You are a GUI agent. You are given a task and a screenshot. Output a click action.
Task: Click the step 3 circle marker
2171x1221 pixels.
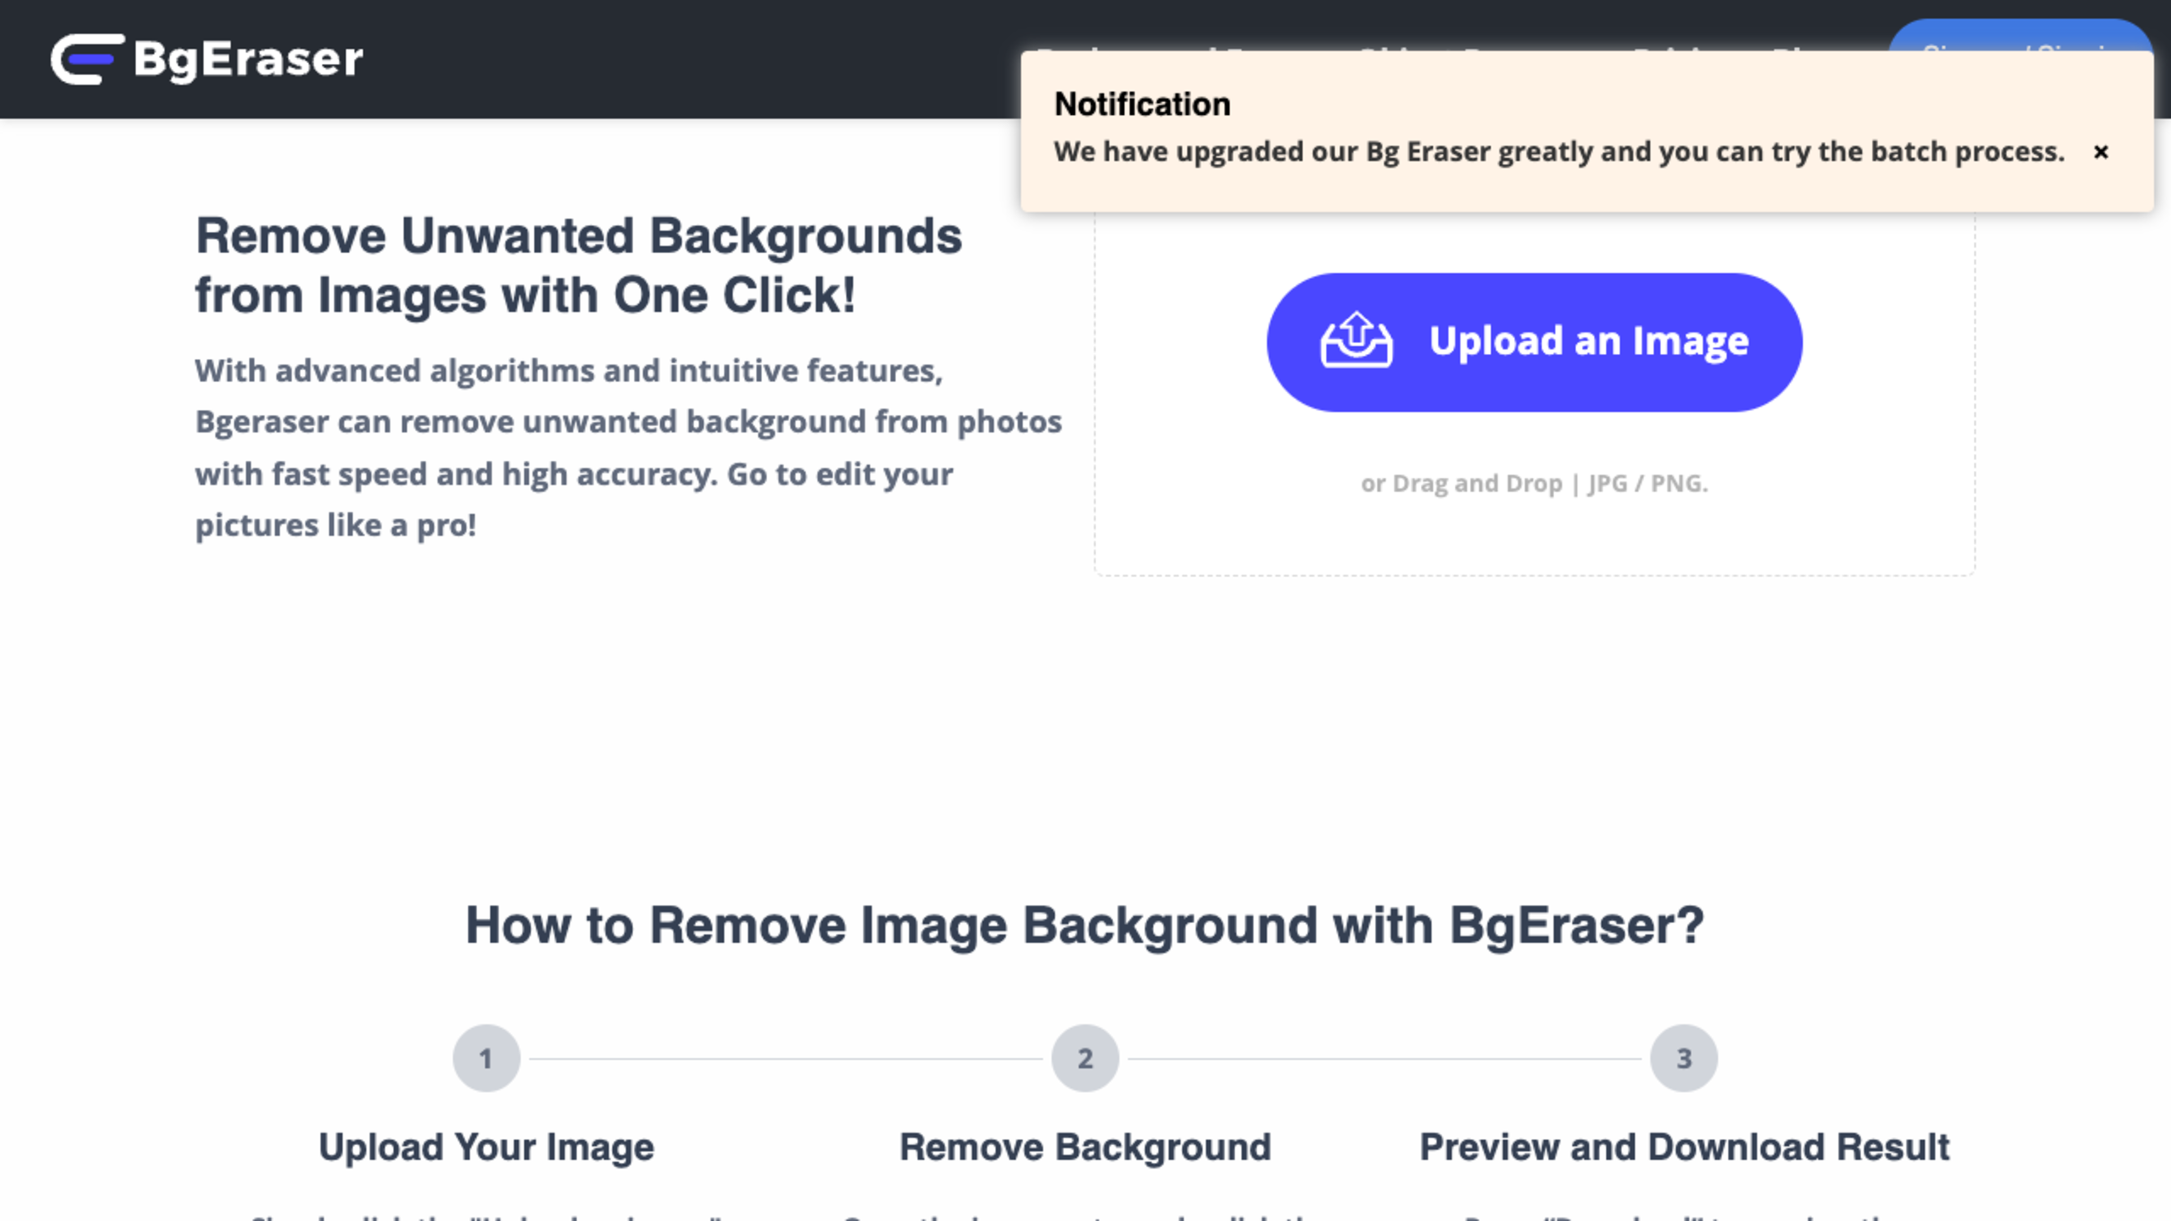point(1683,1058)
